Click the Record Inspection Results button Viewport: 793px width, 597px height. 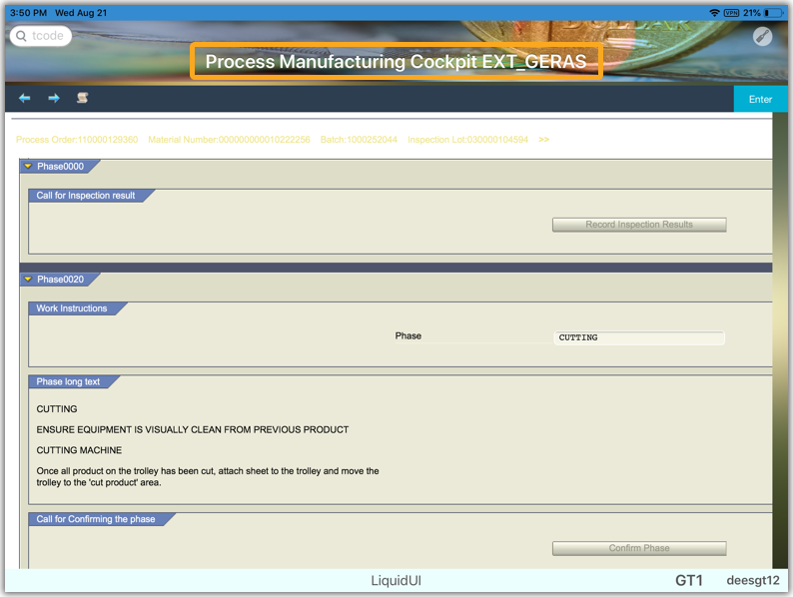pyautogui.click(x=639, y=225)
